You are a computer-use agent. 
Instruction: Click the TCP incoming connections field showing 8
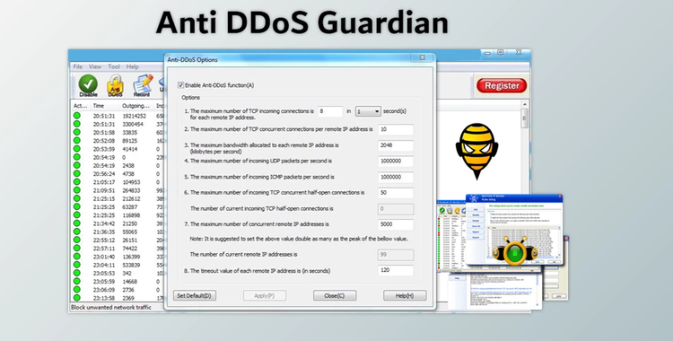pos(330,111)
